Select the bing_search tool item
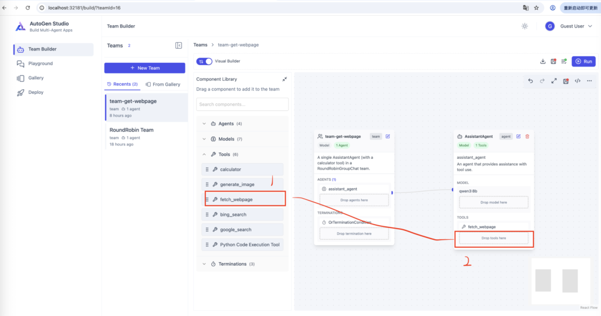Screen dimensions: 601x316 click(x=242, y=215)
